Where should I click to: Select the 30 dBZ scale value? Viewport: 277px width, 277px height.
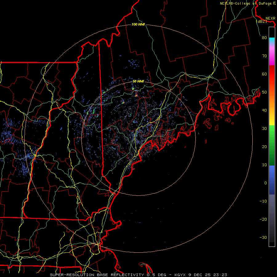[x=264, y=128]
